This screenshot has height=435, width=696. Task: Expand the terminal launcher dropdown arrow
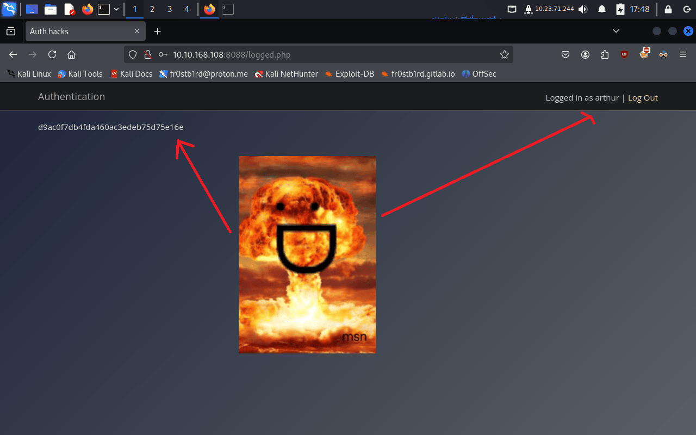pyautogui.click(x=116, y=9)
